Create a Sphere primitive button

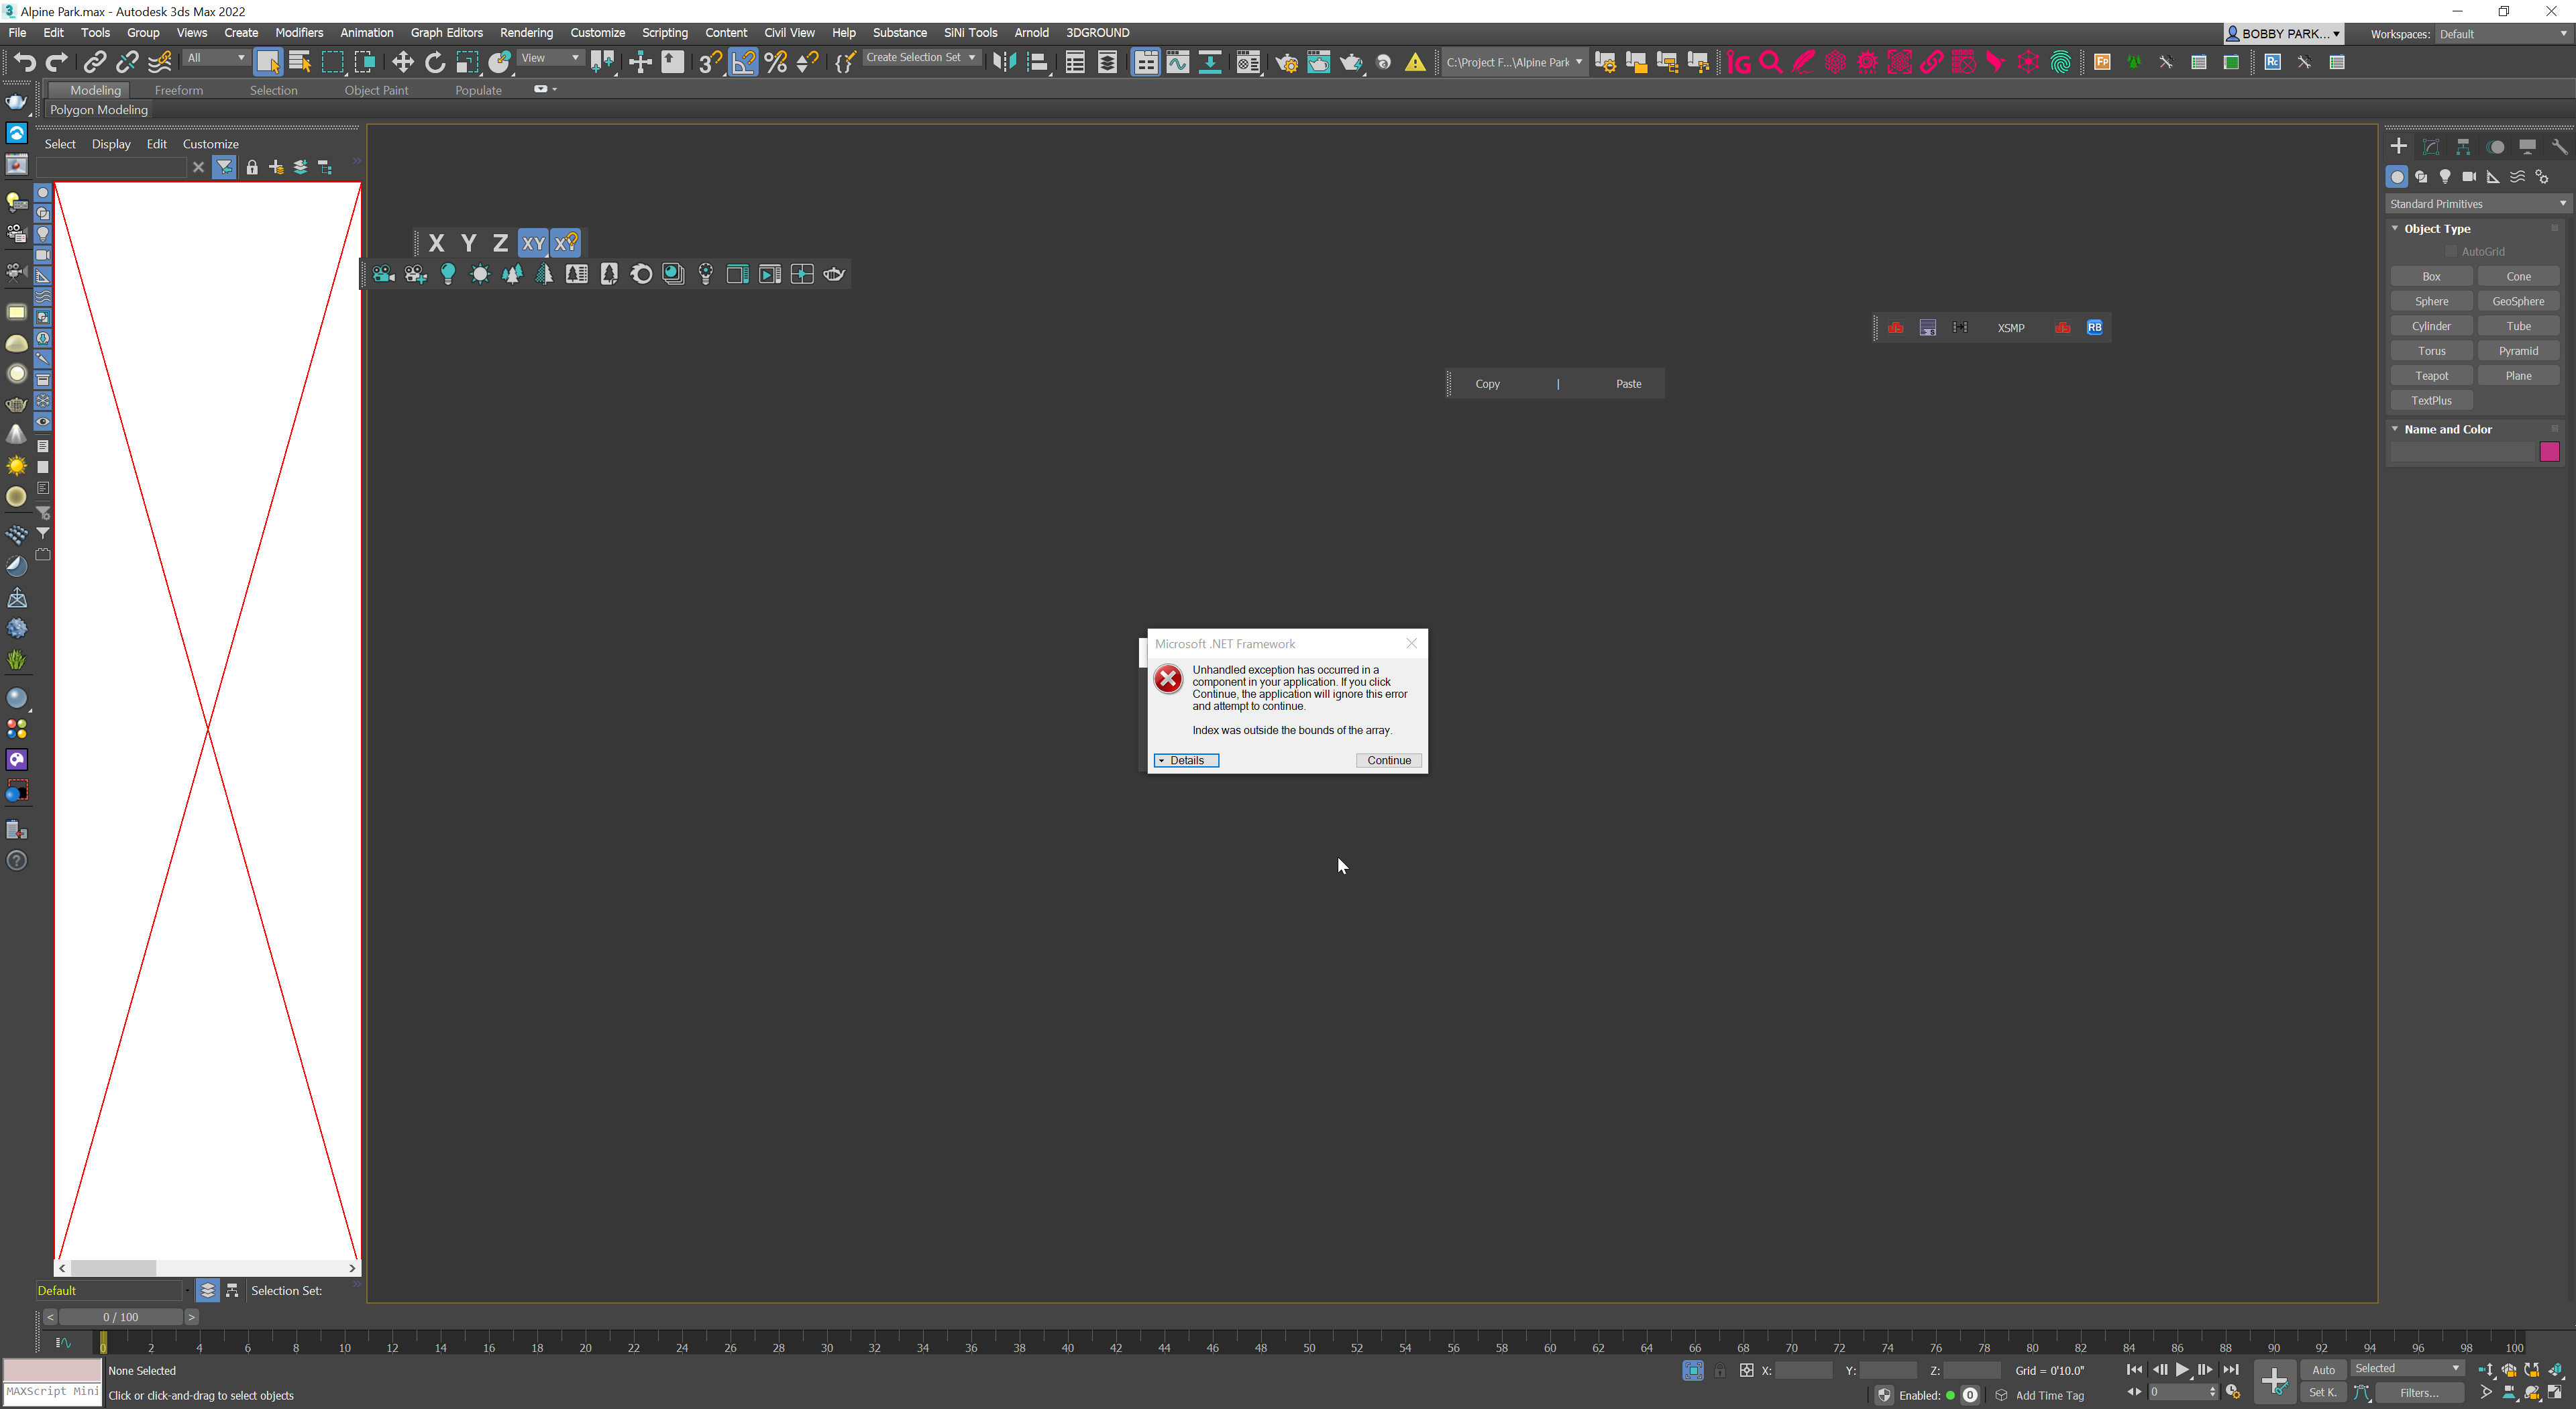2431,301
